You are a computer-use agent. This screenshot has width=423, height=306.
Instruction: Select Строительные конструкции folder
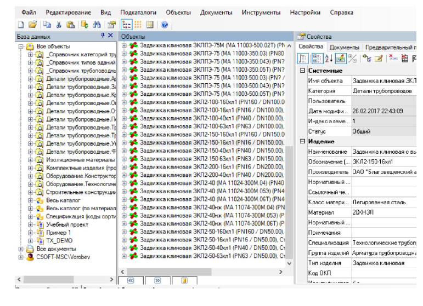tap(81, 193)
